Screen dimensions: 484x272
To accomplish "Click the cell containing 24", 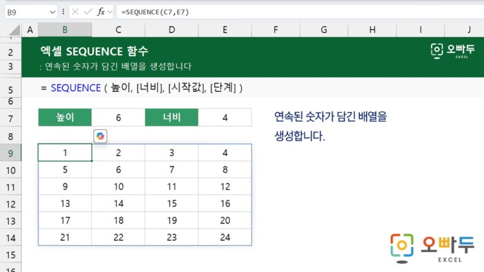I will (x=225, y=237).
